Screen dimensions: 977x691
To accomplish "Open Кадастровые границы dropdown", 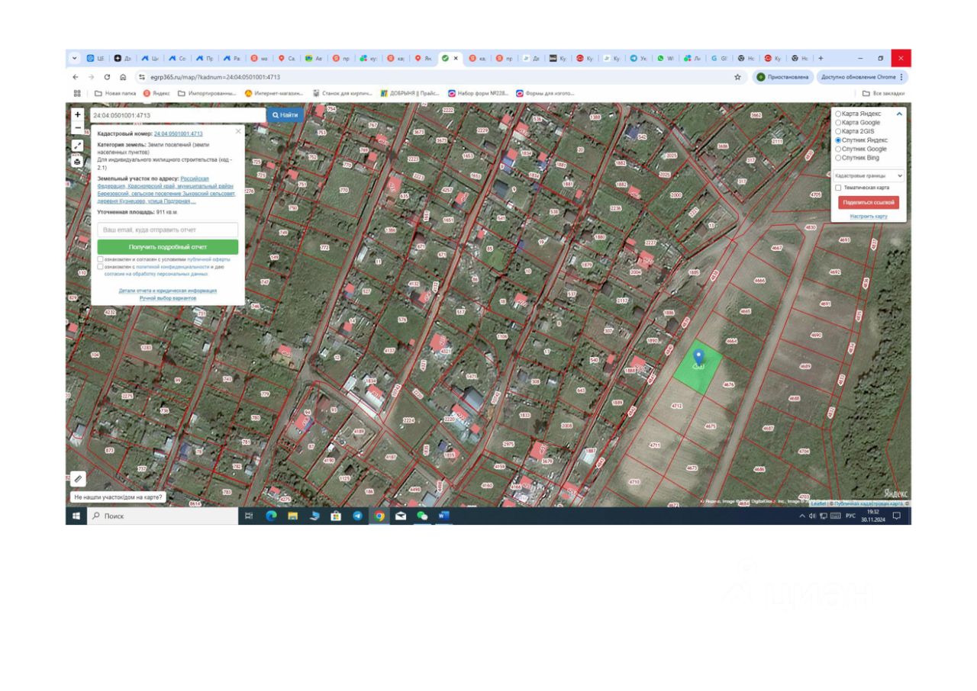I will point(869,175).
